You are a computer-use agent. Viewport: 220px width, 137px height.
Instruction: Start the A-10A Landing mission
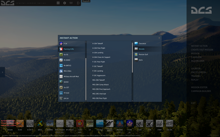click(x=98, y=53)
